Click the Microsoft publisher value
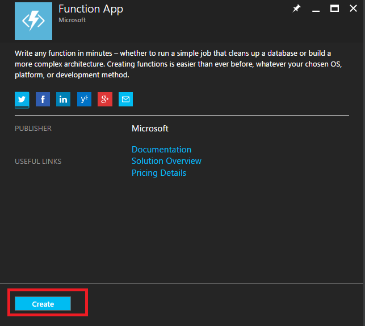 coord(150,129)
